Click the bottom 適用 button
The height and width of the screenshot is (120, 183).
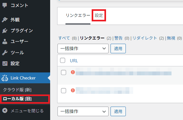(x=118, y=111)
